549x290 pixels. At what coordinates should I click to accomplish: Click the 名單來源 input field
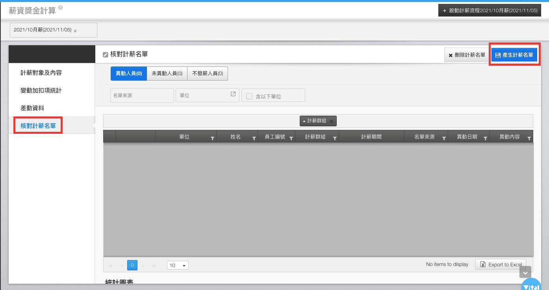click(x=142, y=95)
